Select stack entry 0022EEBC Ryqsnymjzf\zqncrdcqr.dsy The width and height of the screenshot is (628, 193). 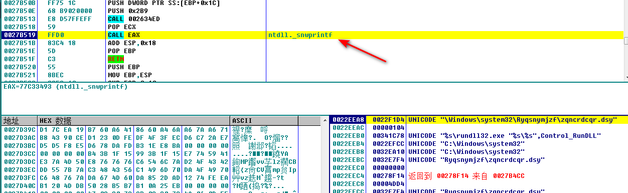pyautogui.click(x=478, y=160)
